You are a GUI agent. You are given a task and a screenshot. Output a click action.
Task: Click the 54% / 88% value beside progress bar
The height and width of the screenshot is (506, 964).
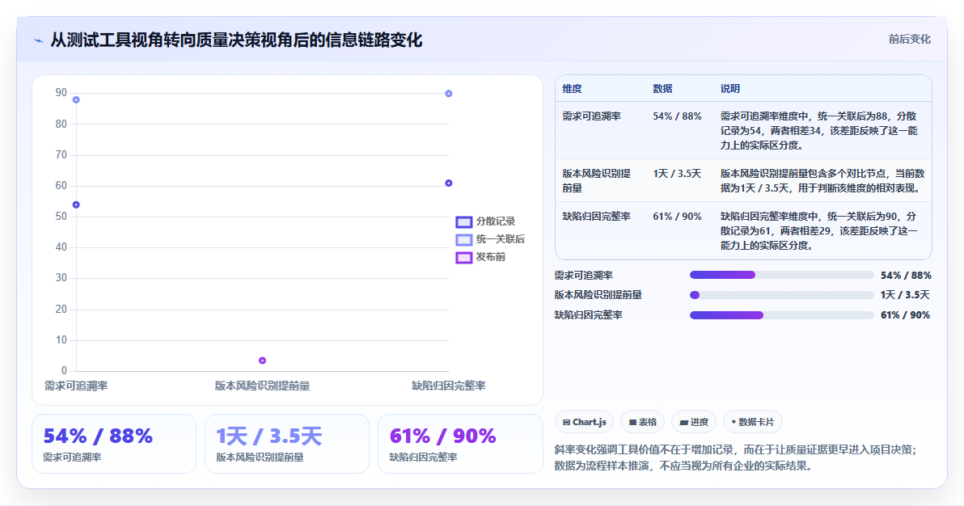906,276
